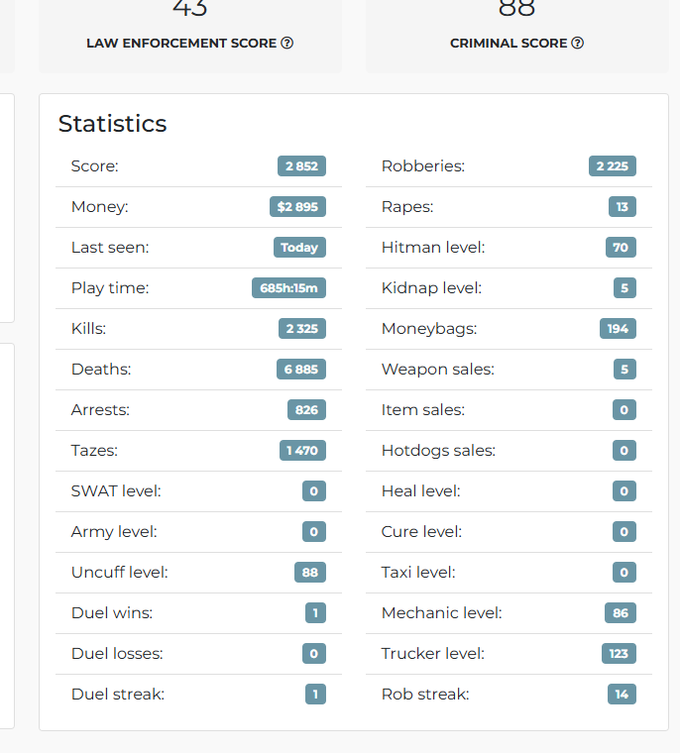Click the Tazes badge 1 470
Image resolution: width=680 pixels, height=753 pixels.
pyautogui.click(x=302, y=451)
